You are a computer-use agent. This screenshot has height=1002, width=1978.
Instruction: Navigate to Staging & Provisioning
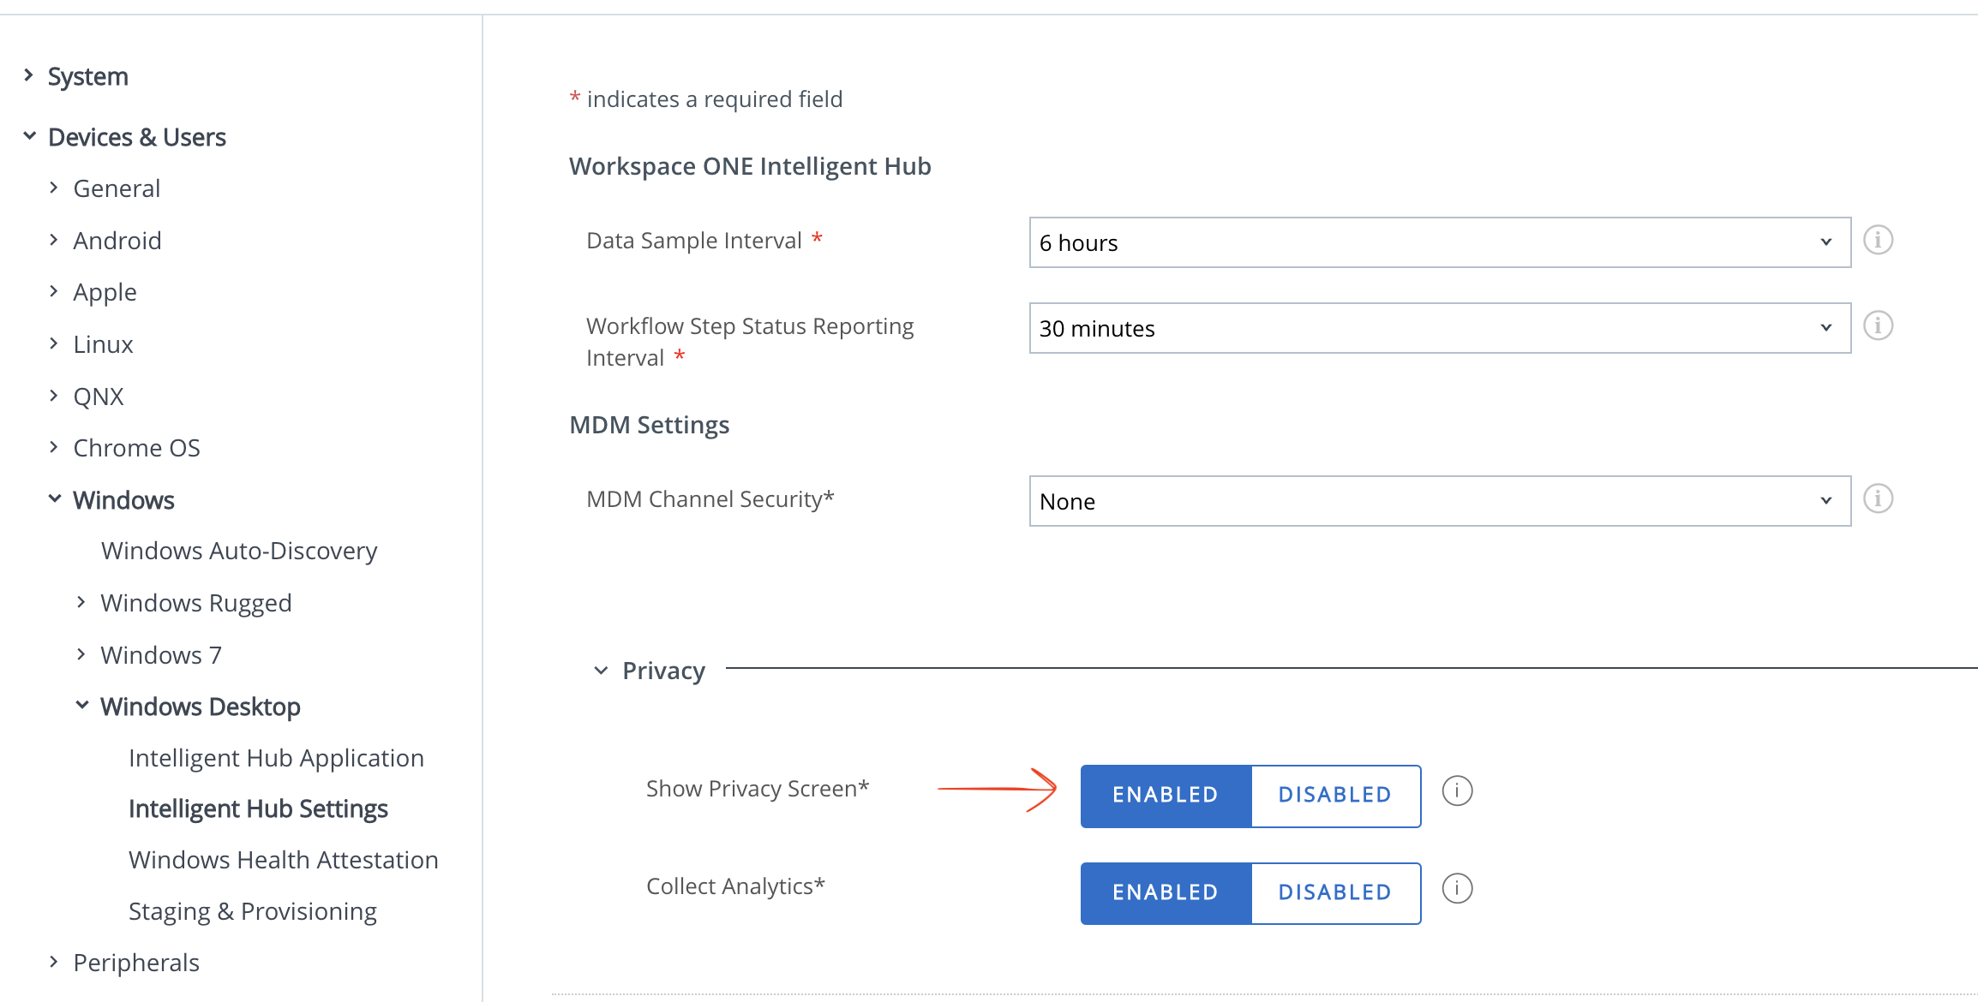coord(252,910)
